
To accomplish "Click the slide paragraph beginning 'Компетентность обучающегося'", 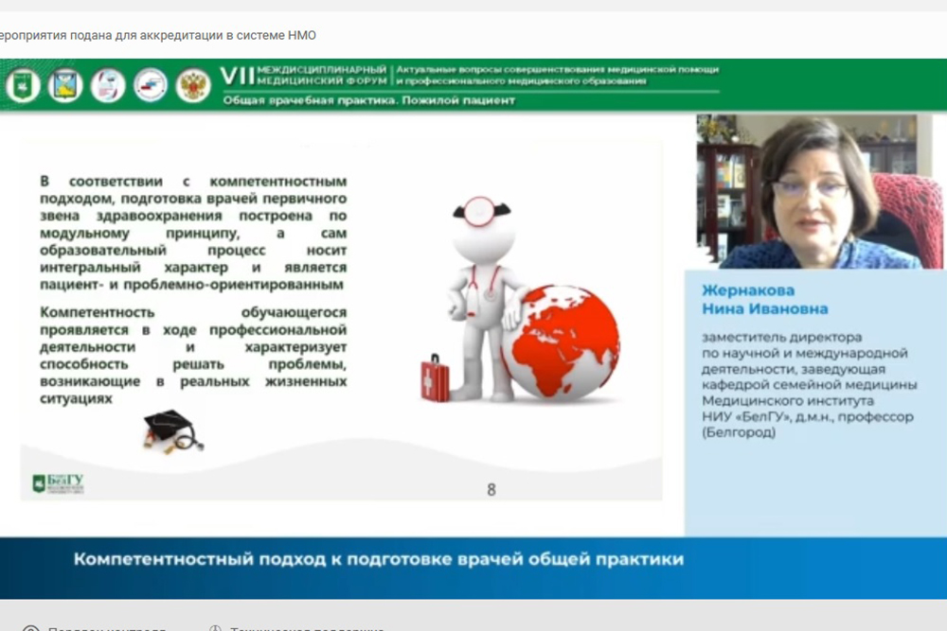I will point(193,356).
